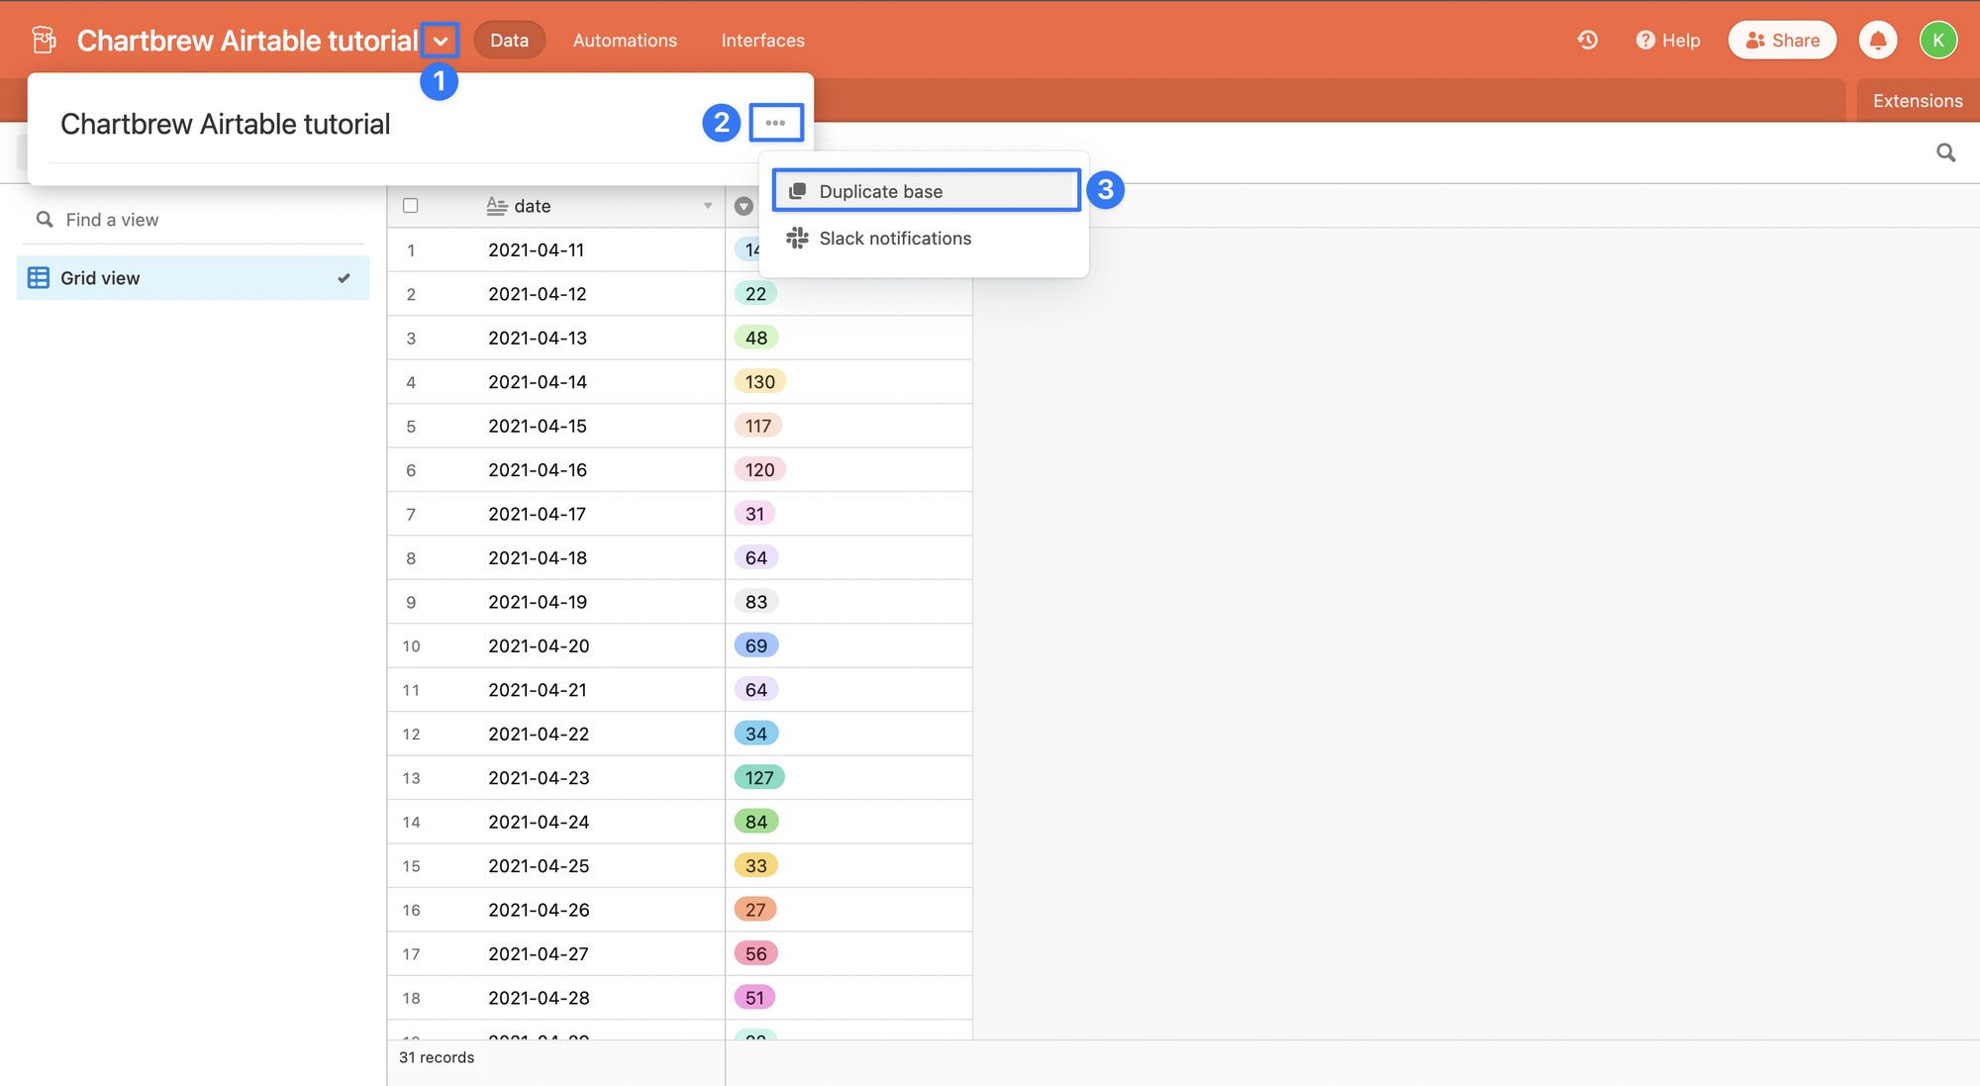This screenshot has width=1980, height=1086.
Task: Click the search magnifier in the toolbar
Action: point(1944,152)
